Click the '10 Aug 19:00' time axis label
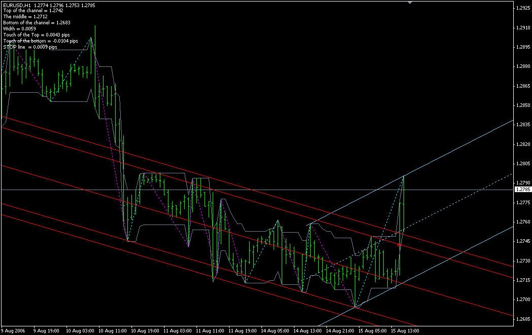 click(x=145, y=331)
